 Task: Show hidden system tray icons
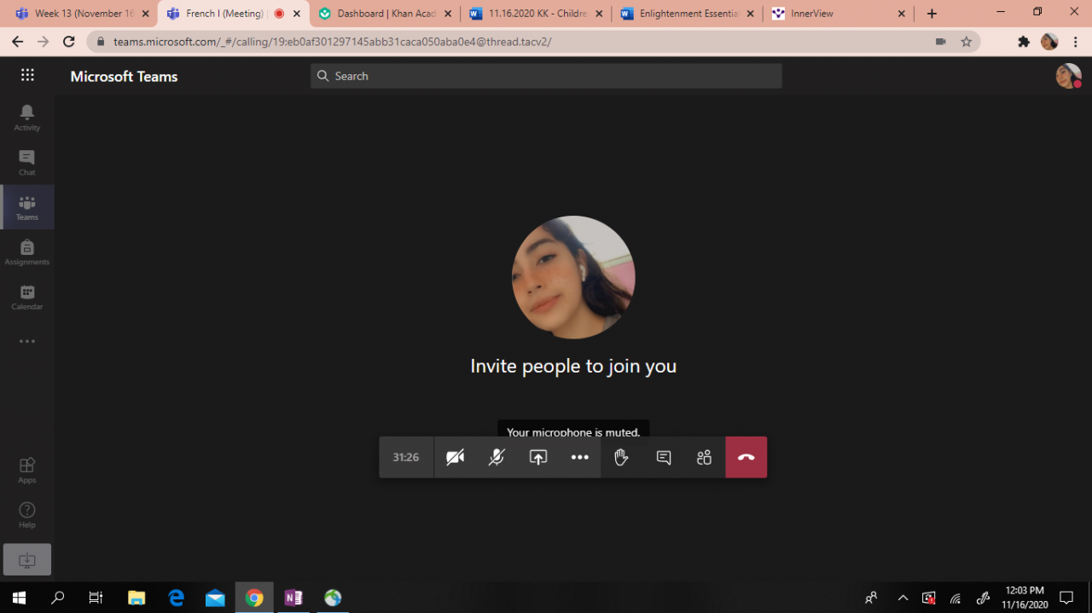point(903,598)
